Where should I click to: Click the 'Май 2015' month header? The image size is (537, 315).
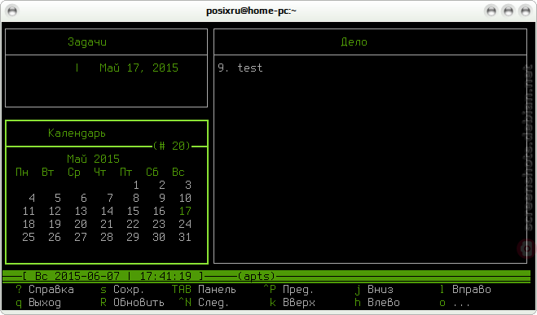tap(93, 159)
